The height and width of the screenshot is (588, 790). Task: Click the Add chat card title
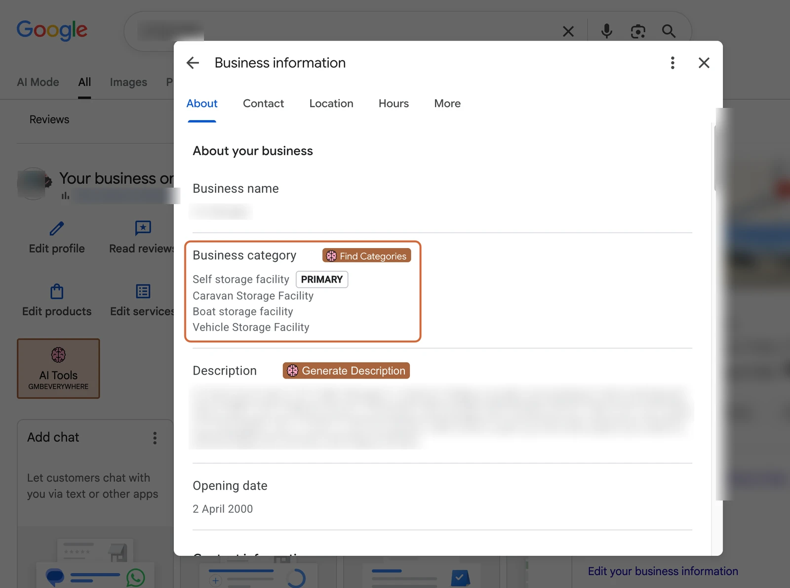(53, 437)
